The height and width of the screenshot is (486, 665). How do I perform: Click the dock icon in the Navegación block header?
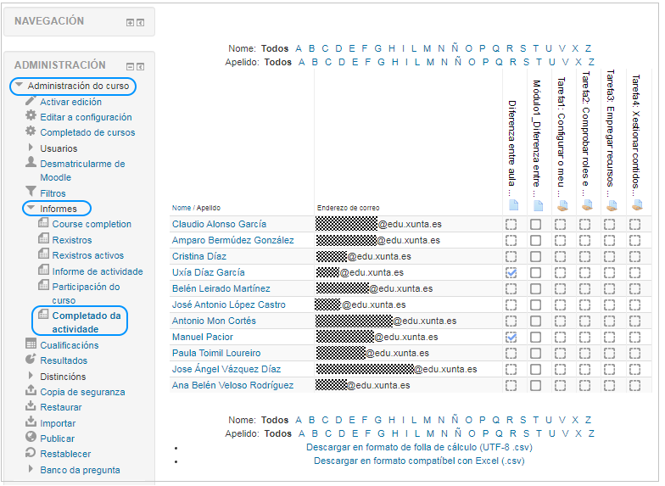pyautogui.click(x=140, y=22)
